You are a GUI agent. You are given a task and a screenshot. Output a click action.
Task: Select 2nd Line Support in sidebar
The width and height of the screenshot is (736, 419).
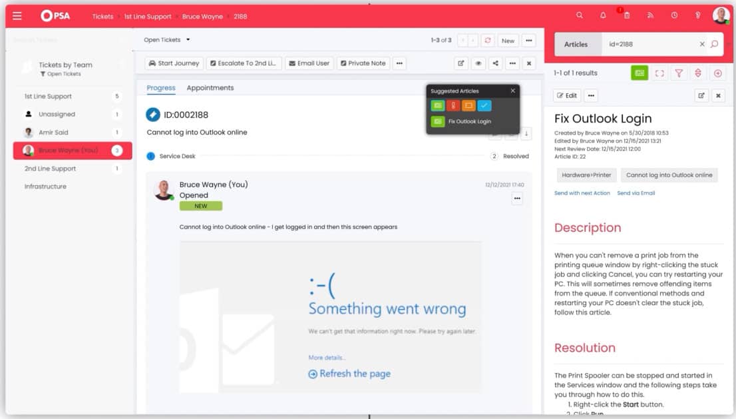[x=50, y=169]
